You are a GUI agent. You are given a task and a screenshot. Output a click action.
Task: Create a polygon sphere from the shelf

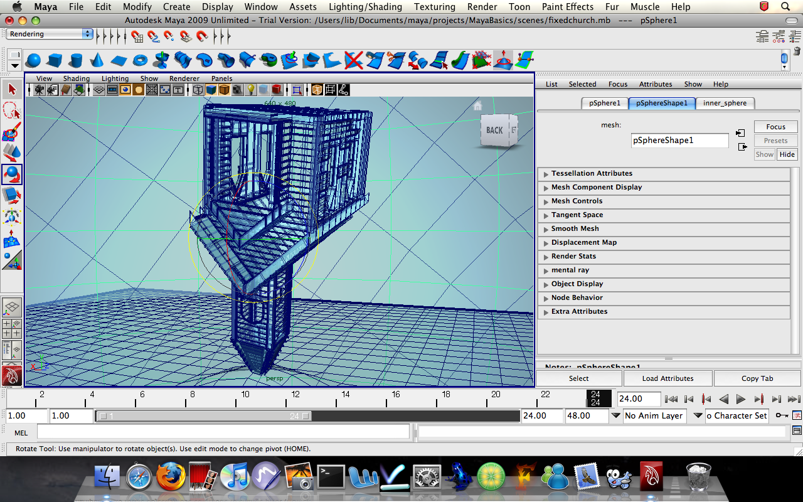33,60
